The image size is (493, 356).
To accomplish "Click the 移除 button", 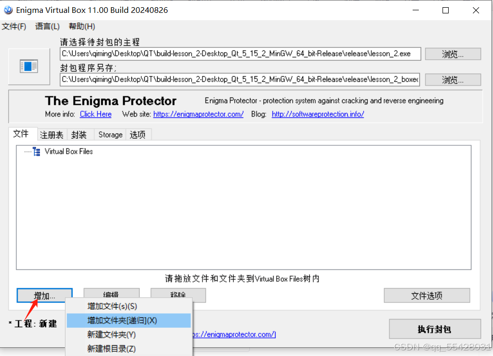I will pos(178,295).
